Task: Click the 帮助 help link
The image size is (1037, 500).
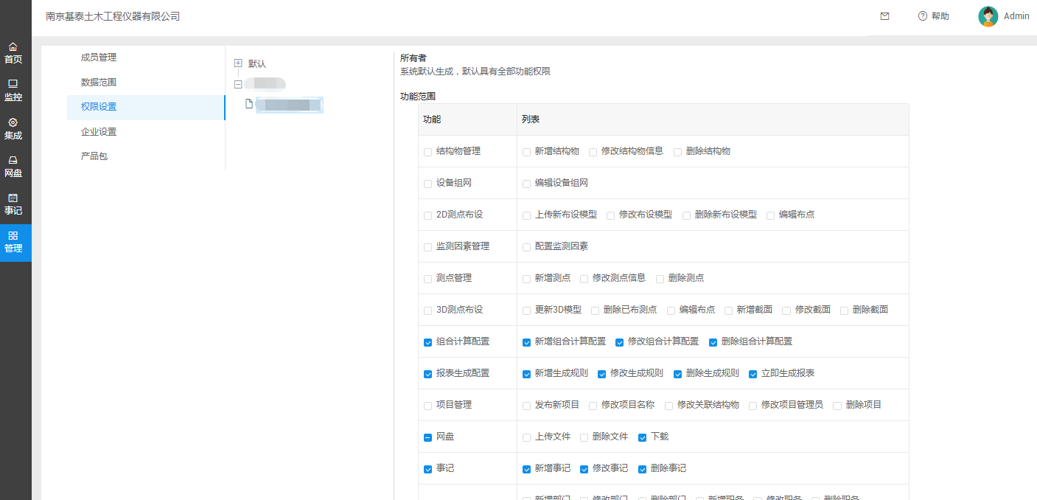Action: 934,16
